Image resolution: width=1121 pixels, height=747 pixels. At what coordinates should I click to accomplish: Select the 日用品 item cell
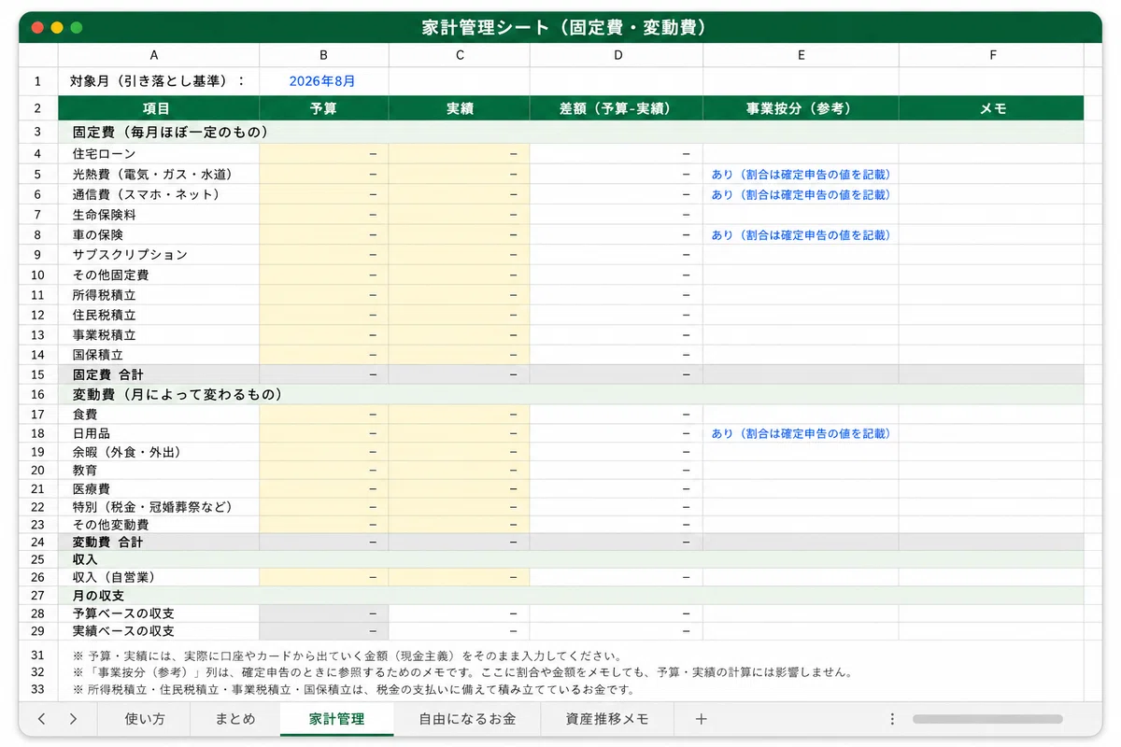point(159,433)
